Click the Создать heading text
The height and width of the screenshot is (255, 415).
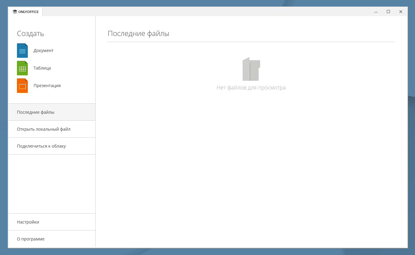(x=31, y=34)
